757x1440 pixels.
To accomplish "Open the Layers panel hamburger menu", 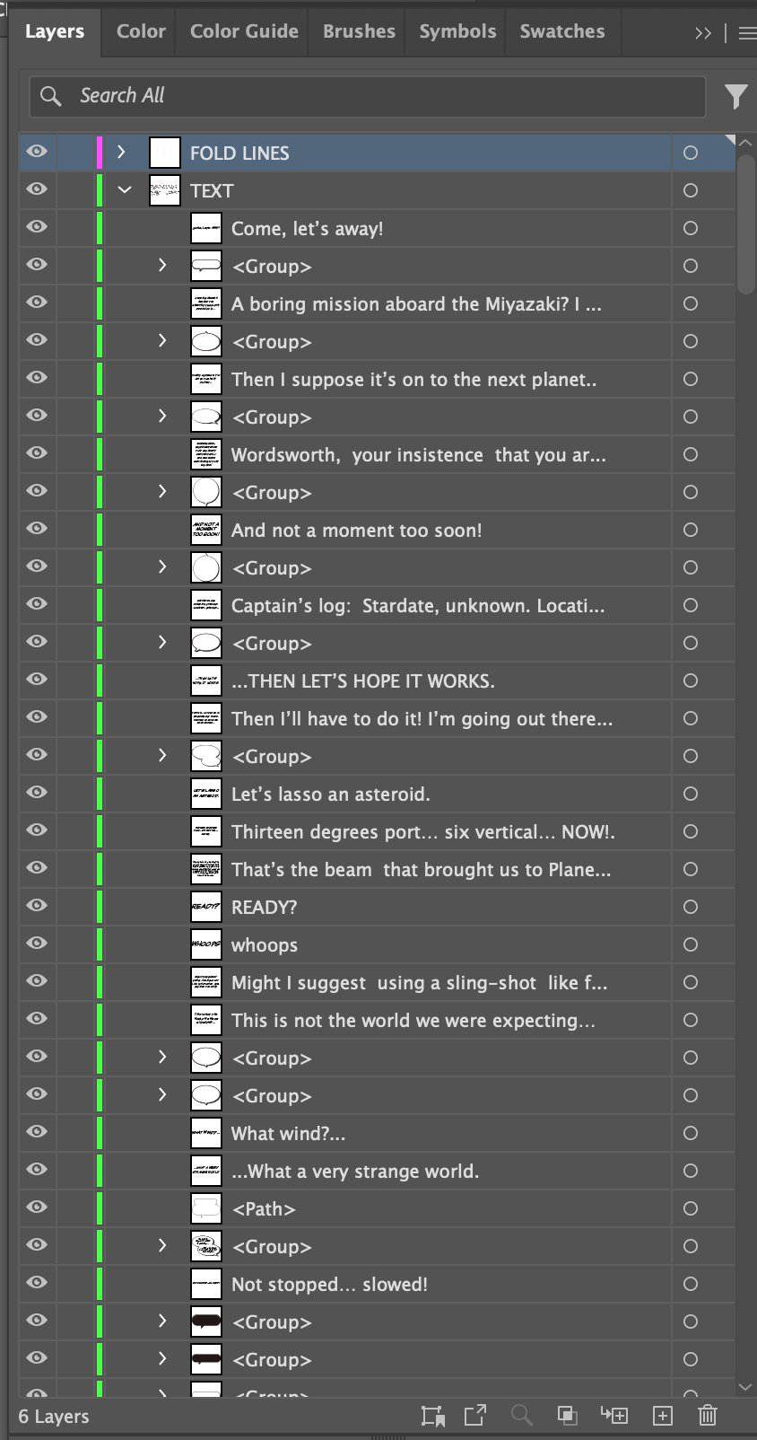I will coord(746,33).
